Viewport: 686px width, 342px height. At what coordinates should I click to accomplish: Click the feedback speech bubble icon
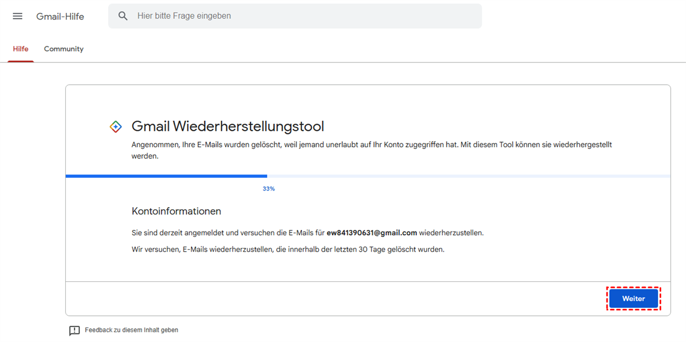click(x=74, y=331)
